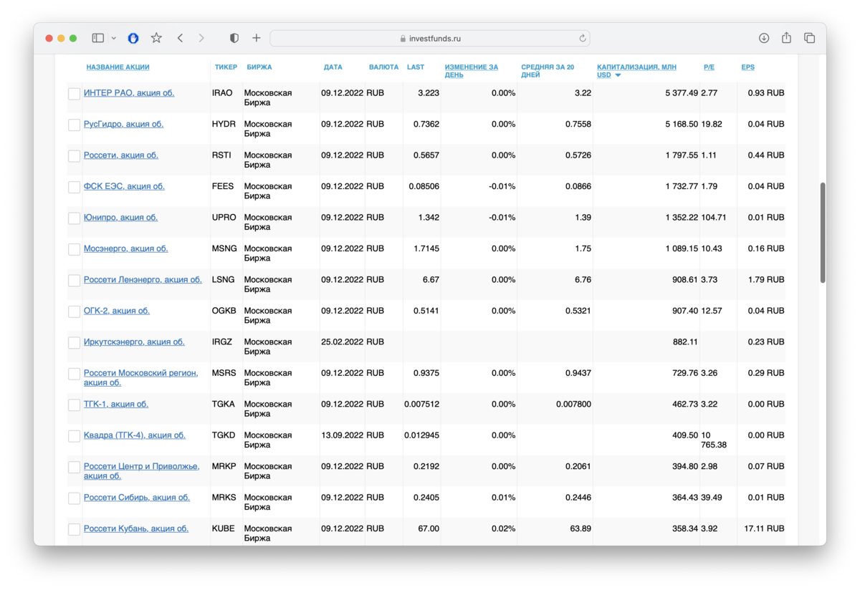Sort by ТИКЕР column header
This screenshot has width=860, height=590.
[226, 67]
